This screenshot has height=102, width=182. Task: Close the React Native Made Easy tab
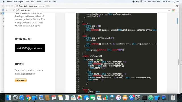(x=43, y=6)
